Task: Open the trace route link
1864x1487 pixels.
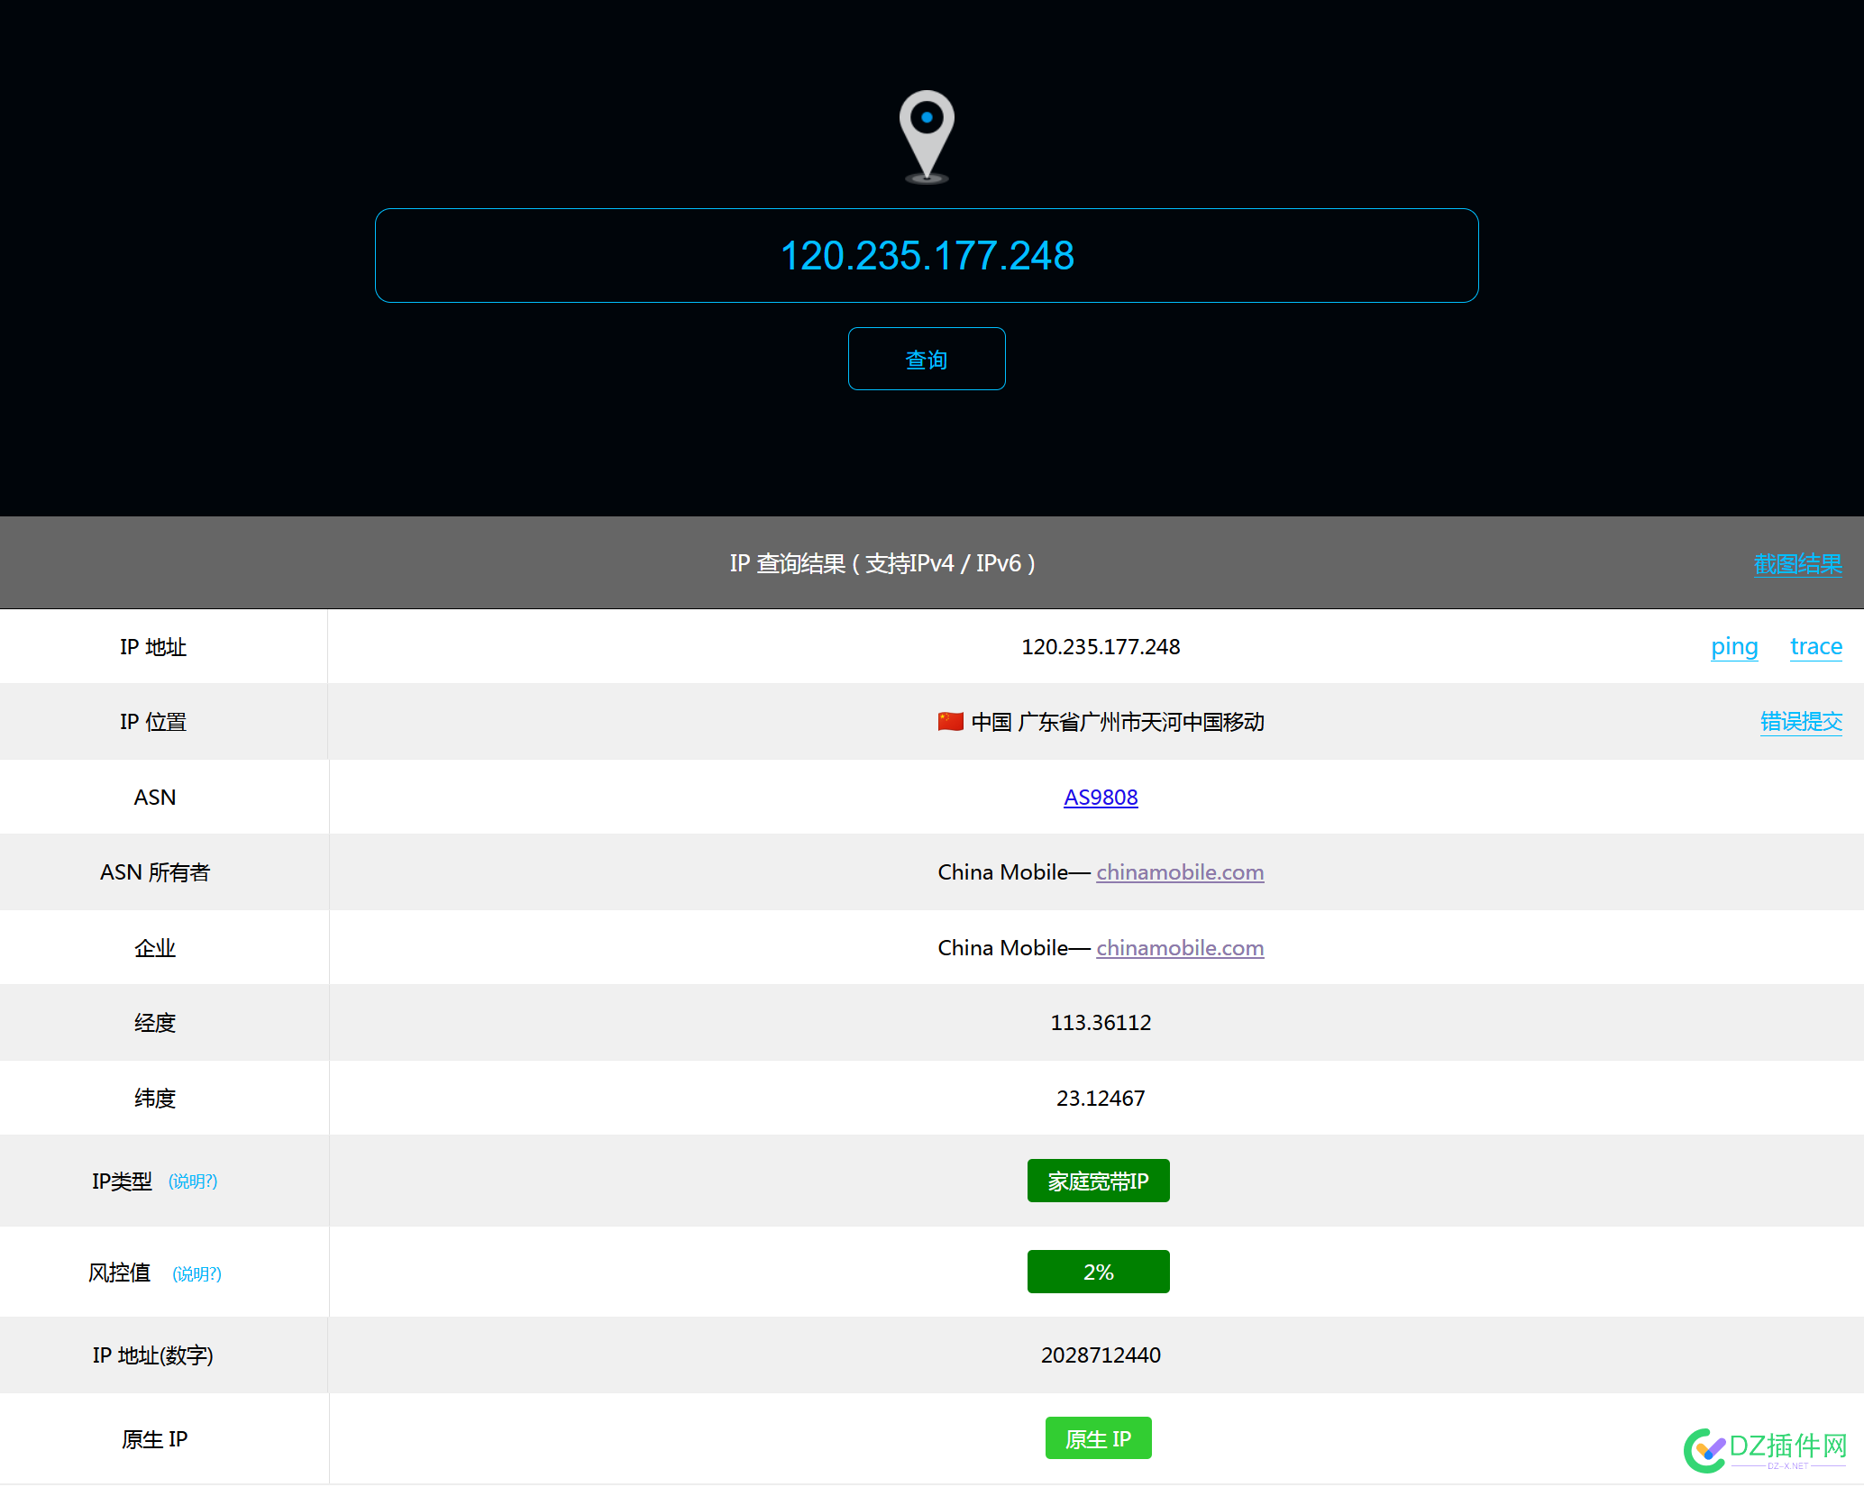Action: coord(1815,646)
